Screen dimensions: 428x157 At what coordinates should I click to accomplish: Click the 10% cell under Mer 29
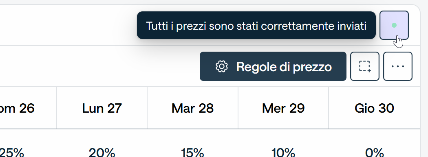point(283,153)
